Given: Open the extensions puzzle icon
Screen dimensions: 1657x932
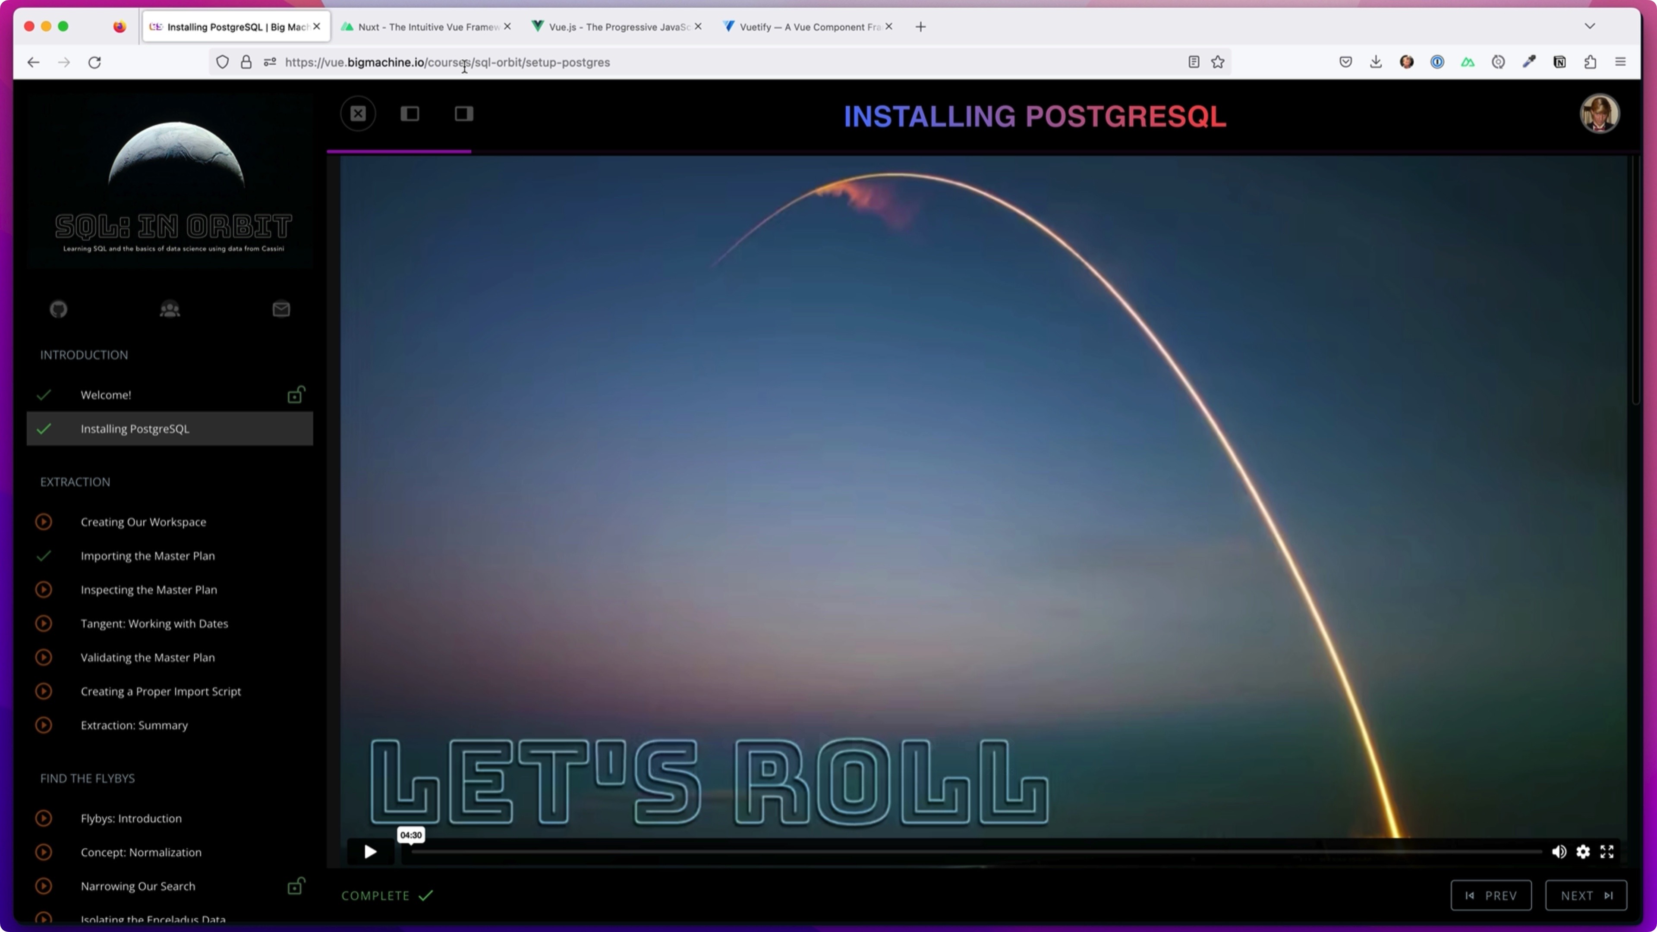Looking at the screenshot, I should pos(1590,63).
